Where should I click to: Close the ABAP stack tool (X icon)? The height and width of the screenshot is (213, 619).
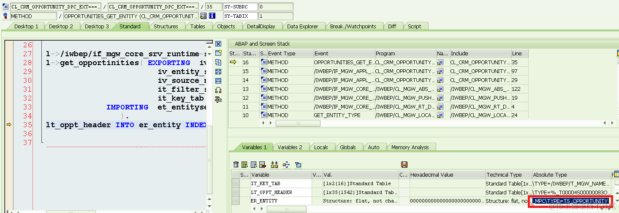pyautogui.click(x=218, y=44)
